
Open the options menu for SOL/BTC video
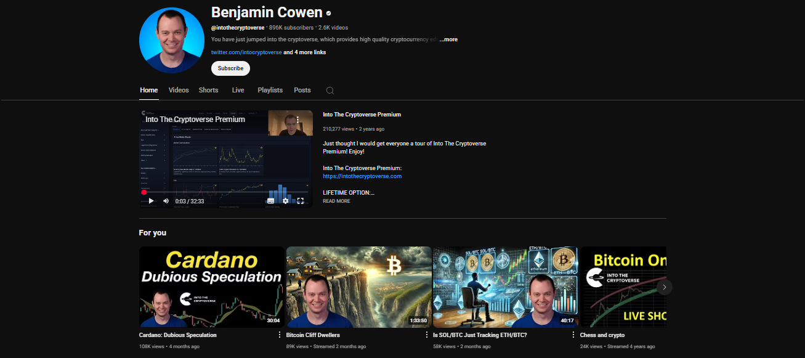[574, 334]
